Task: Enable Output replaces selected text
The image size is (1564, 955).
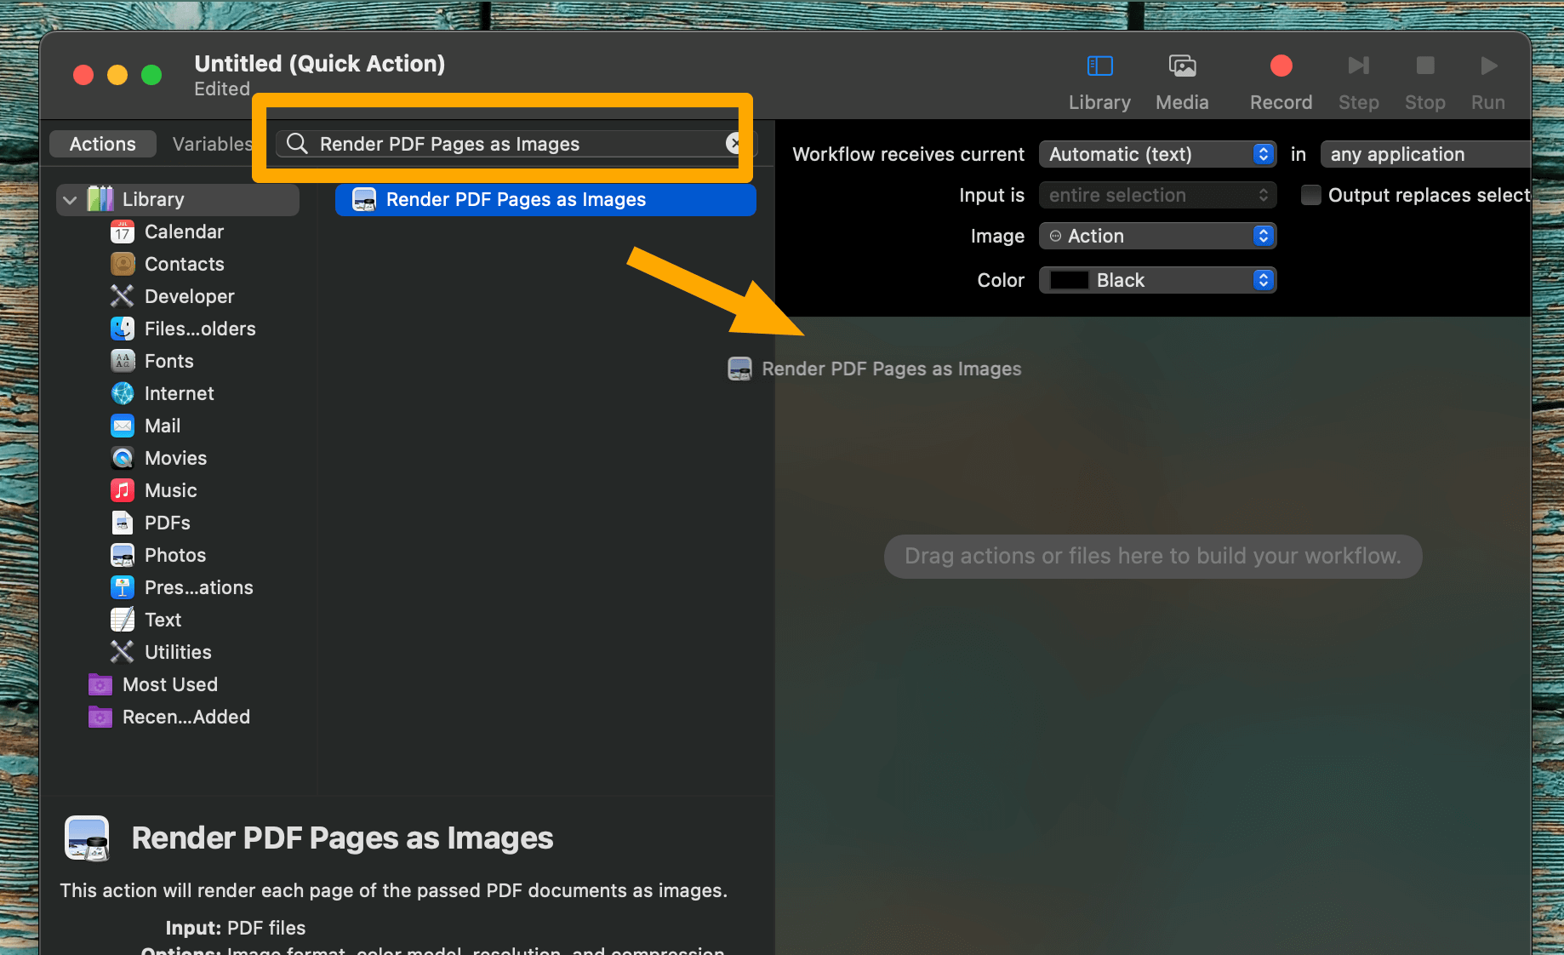Action: pos(1310,195)
